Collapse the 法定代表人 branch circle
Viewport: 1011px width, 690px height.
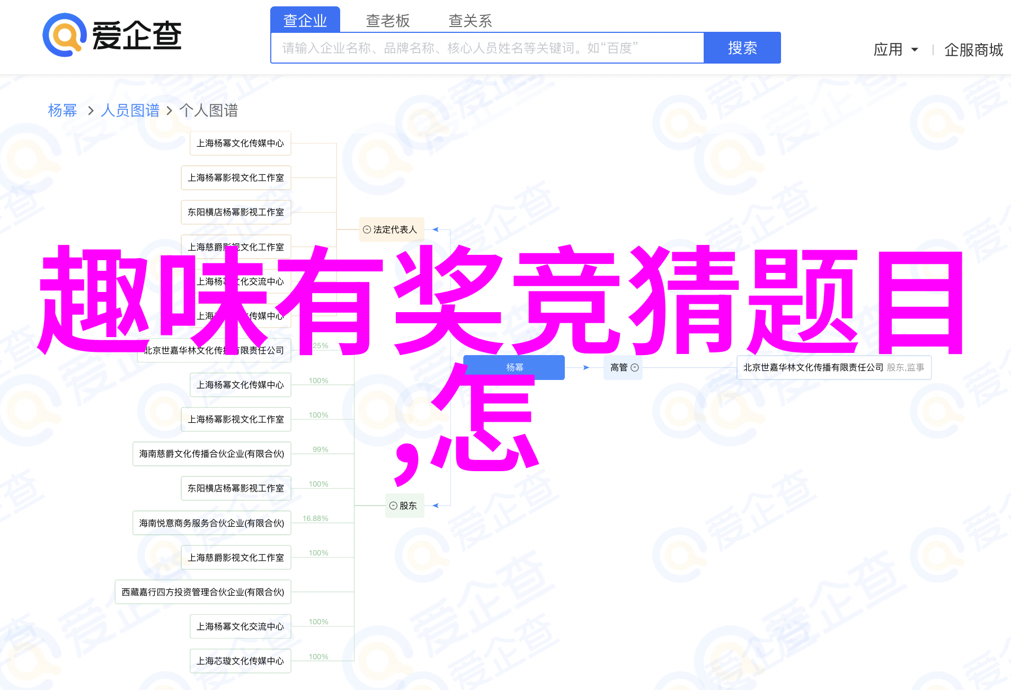pos(367,229)
